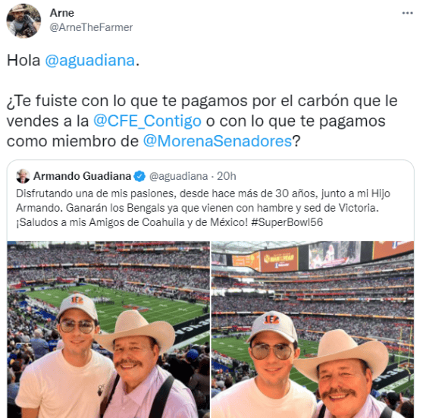Open the right stadium photo with scoreboard
The width and height of the screenshot is (426, 418).
coord(313,329)
